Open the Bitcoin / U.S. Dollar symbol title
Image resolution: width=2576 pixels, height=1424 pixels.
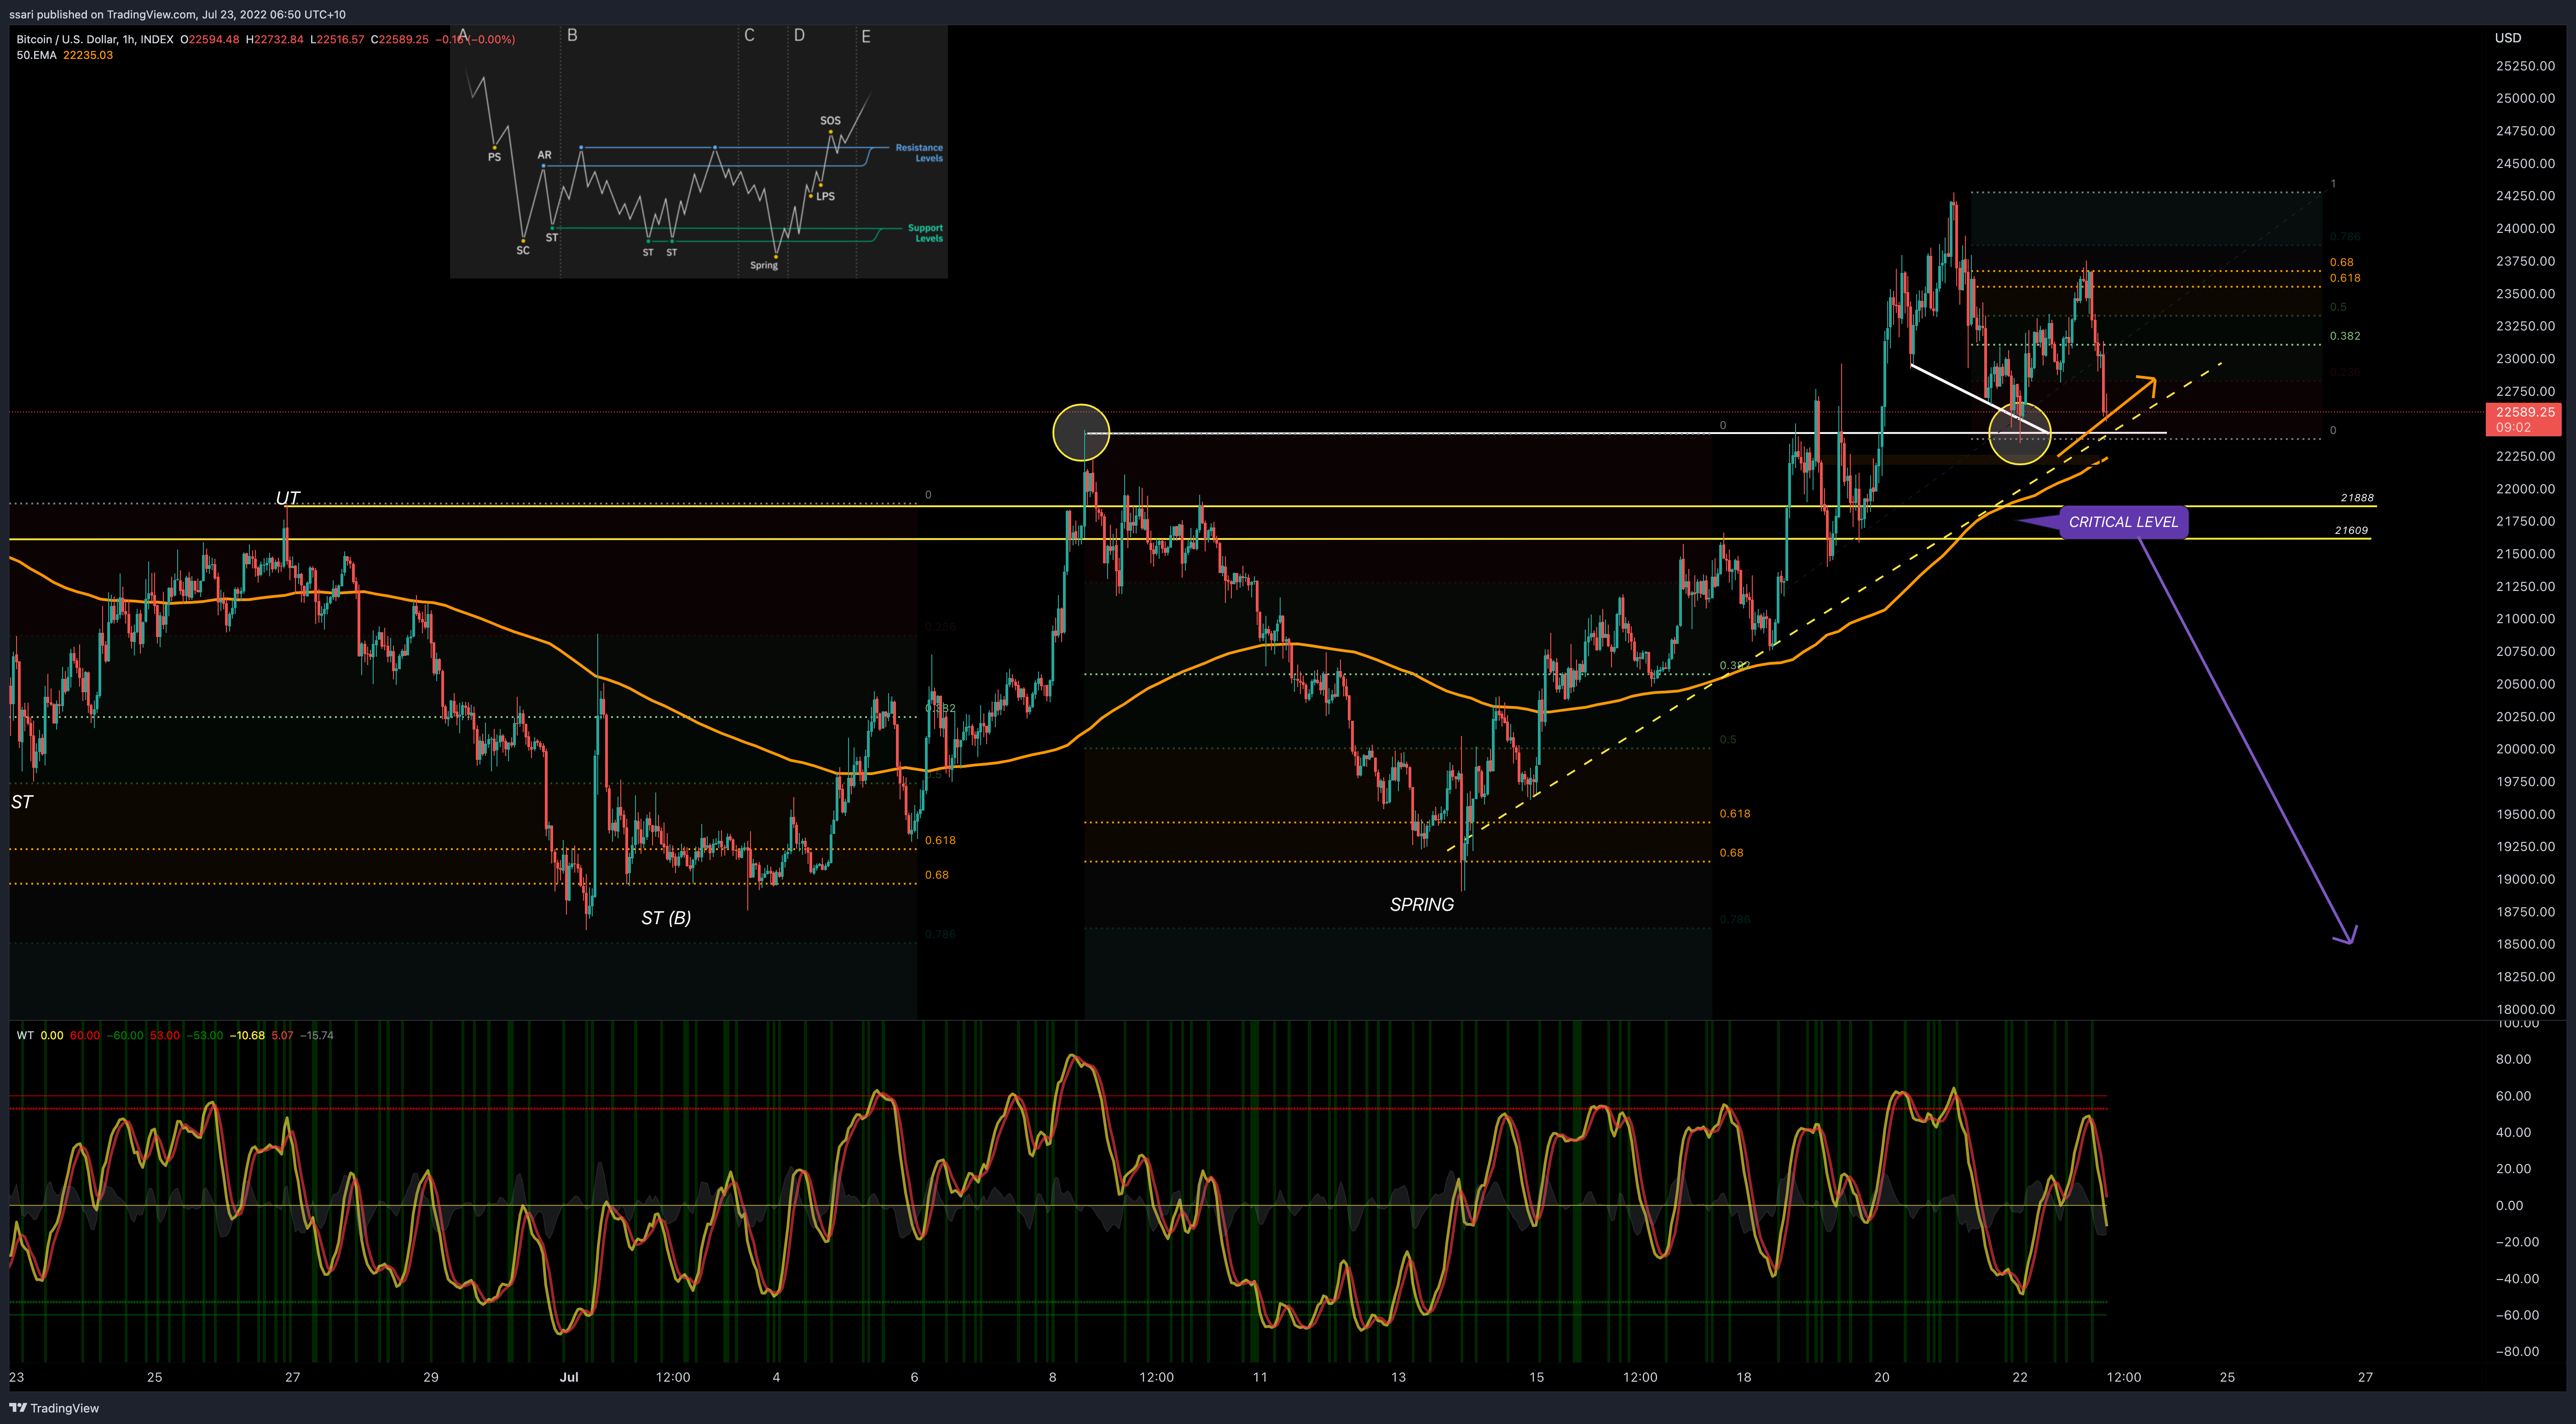95,40
